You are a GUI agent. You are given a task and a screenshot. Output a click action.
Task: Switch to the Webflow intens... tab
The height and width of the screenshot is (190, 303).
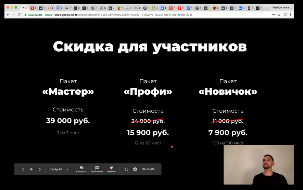(282, 8)
